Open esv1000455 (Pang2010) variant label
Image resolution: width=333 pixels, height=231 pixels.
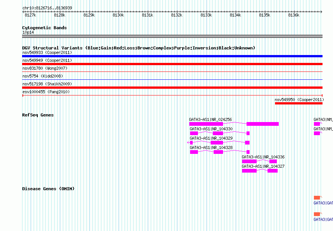[x=46, y=92]
